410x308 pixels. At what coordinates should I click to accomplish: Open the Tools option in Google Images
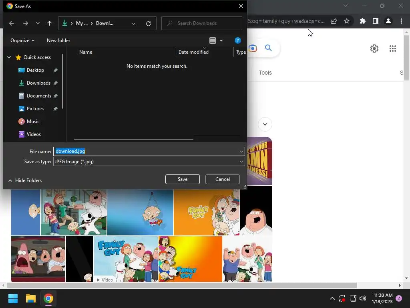point(265,73)
